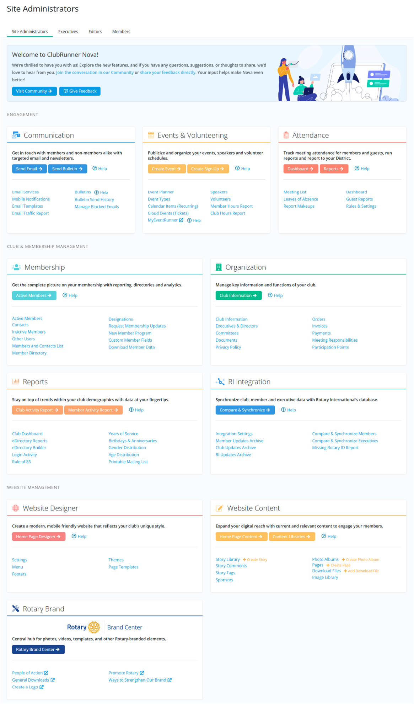Click the Reports bar chart icon

[16, 382]
